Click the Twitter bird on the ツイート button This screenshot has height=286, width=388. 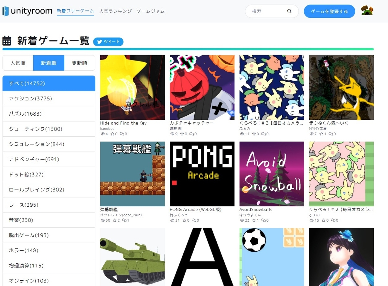[x=100, y=42]
